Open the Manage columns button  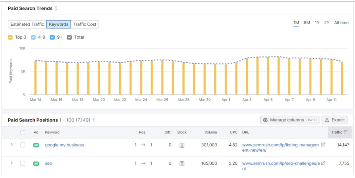290,120
